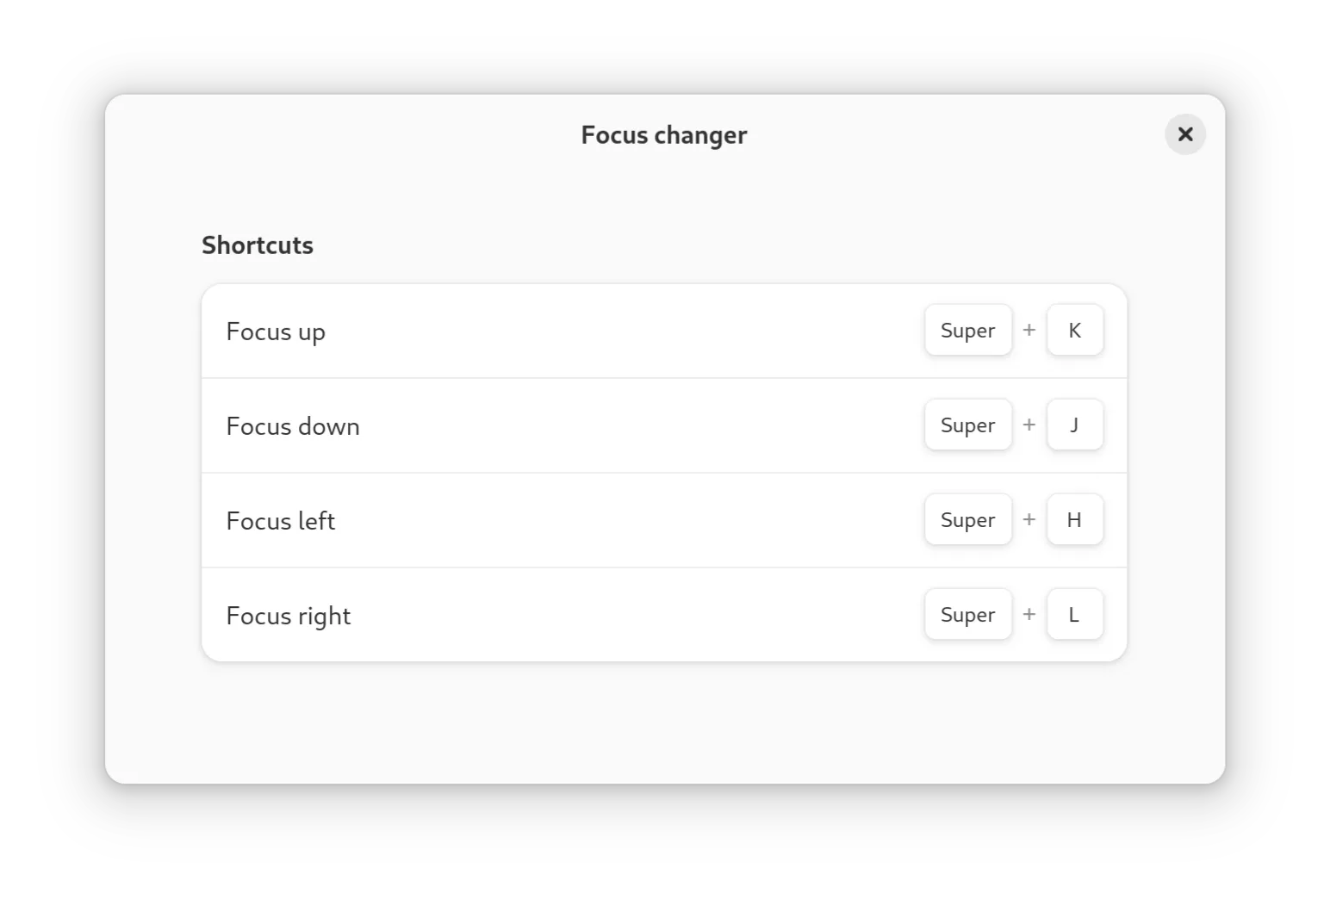The image size is (1330, 899).
Task: Click the plus sign in Focus down shortcut
Action: [1029, 425]
